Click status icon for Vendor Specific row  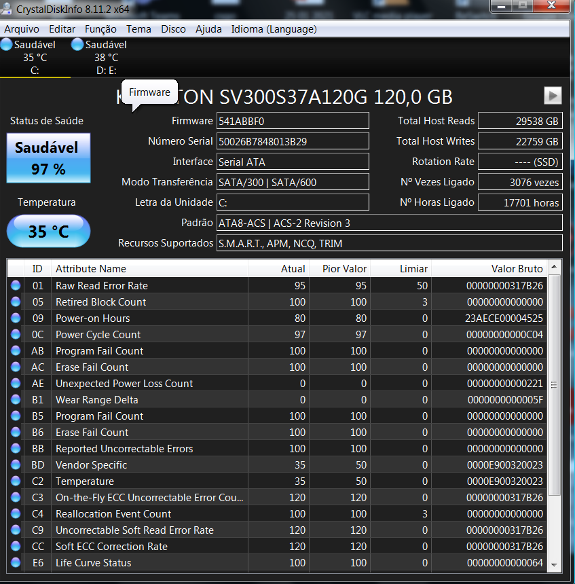coord(16,464)
